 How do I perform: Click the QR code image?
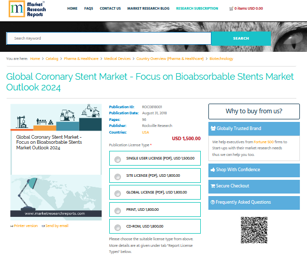(254, 230)
